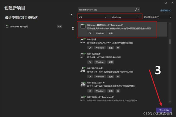Maximize the dialog window
This screenshot has width=176, height=117.
(x=165, y=3)
